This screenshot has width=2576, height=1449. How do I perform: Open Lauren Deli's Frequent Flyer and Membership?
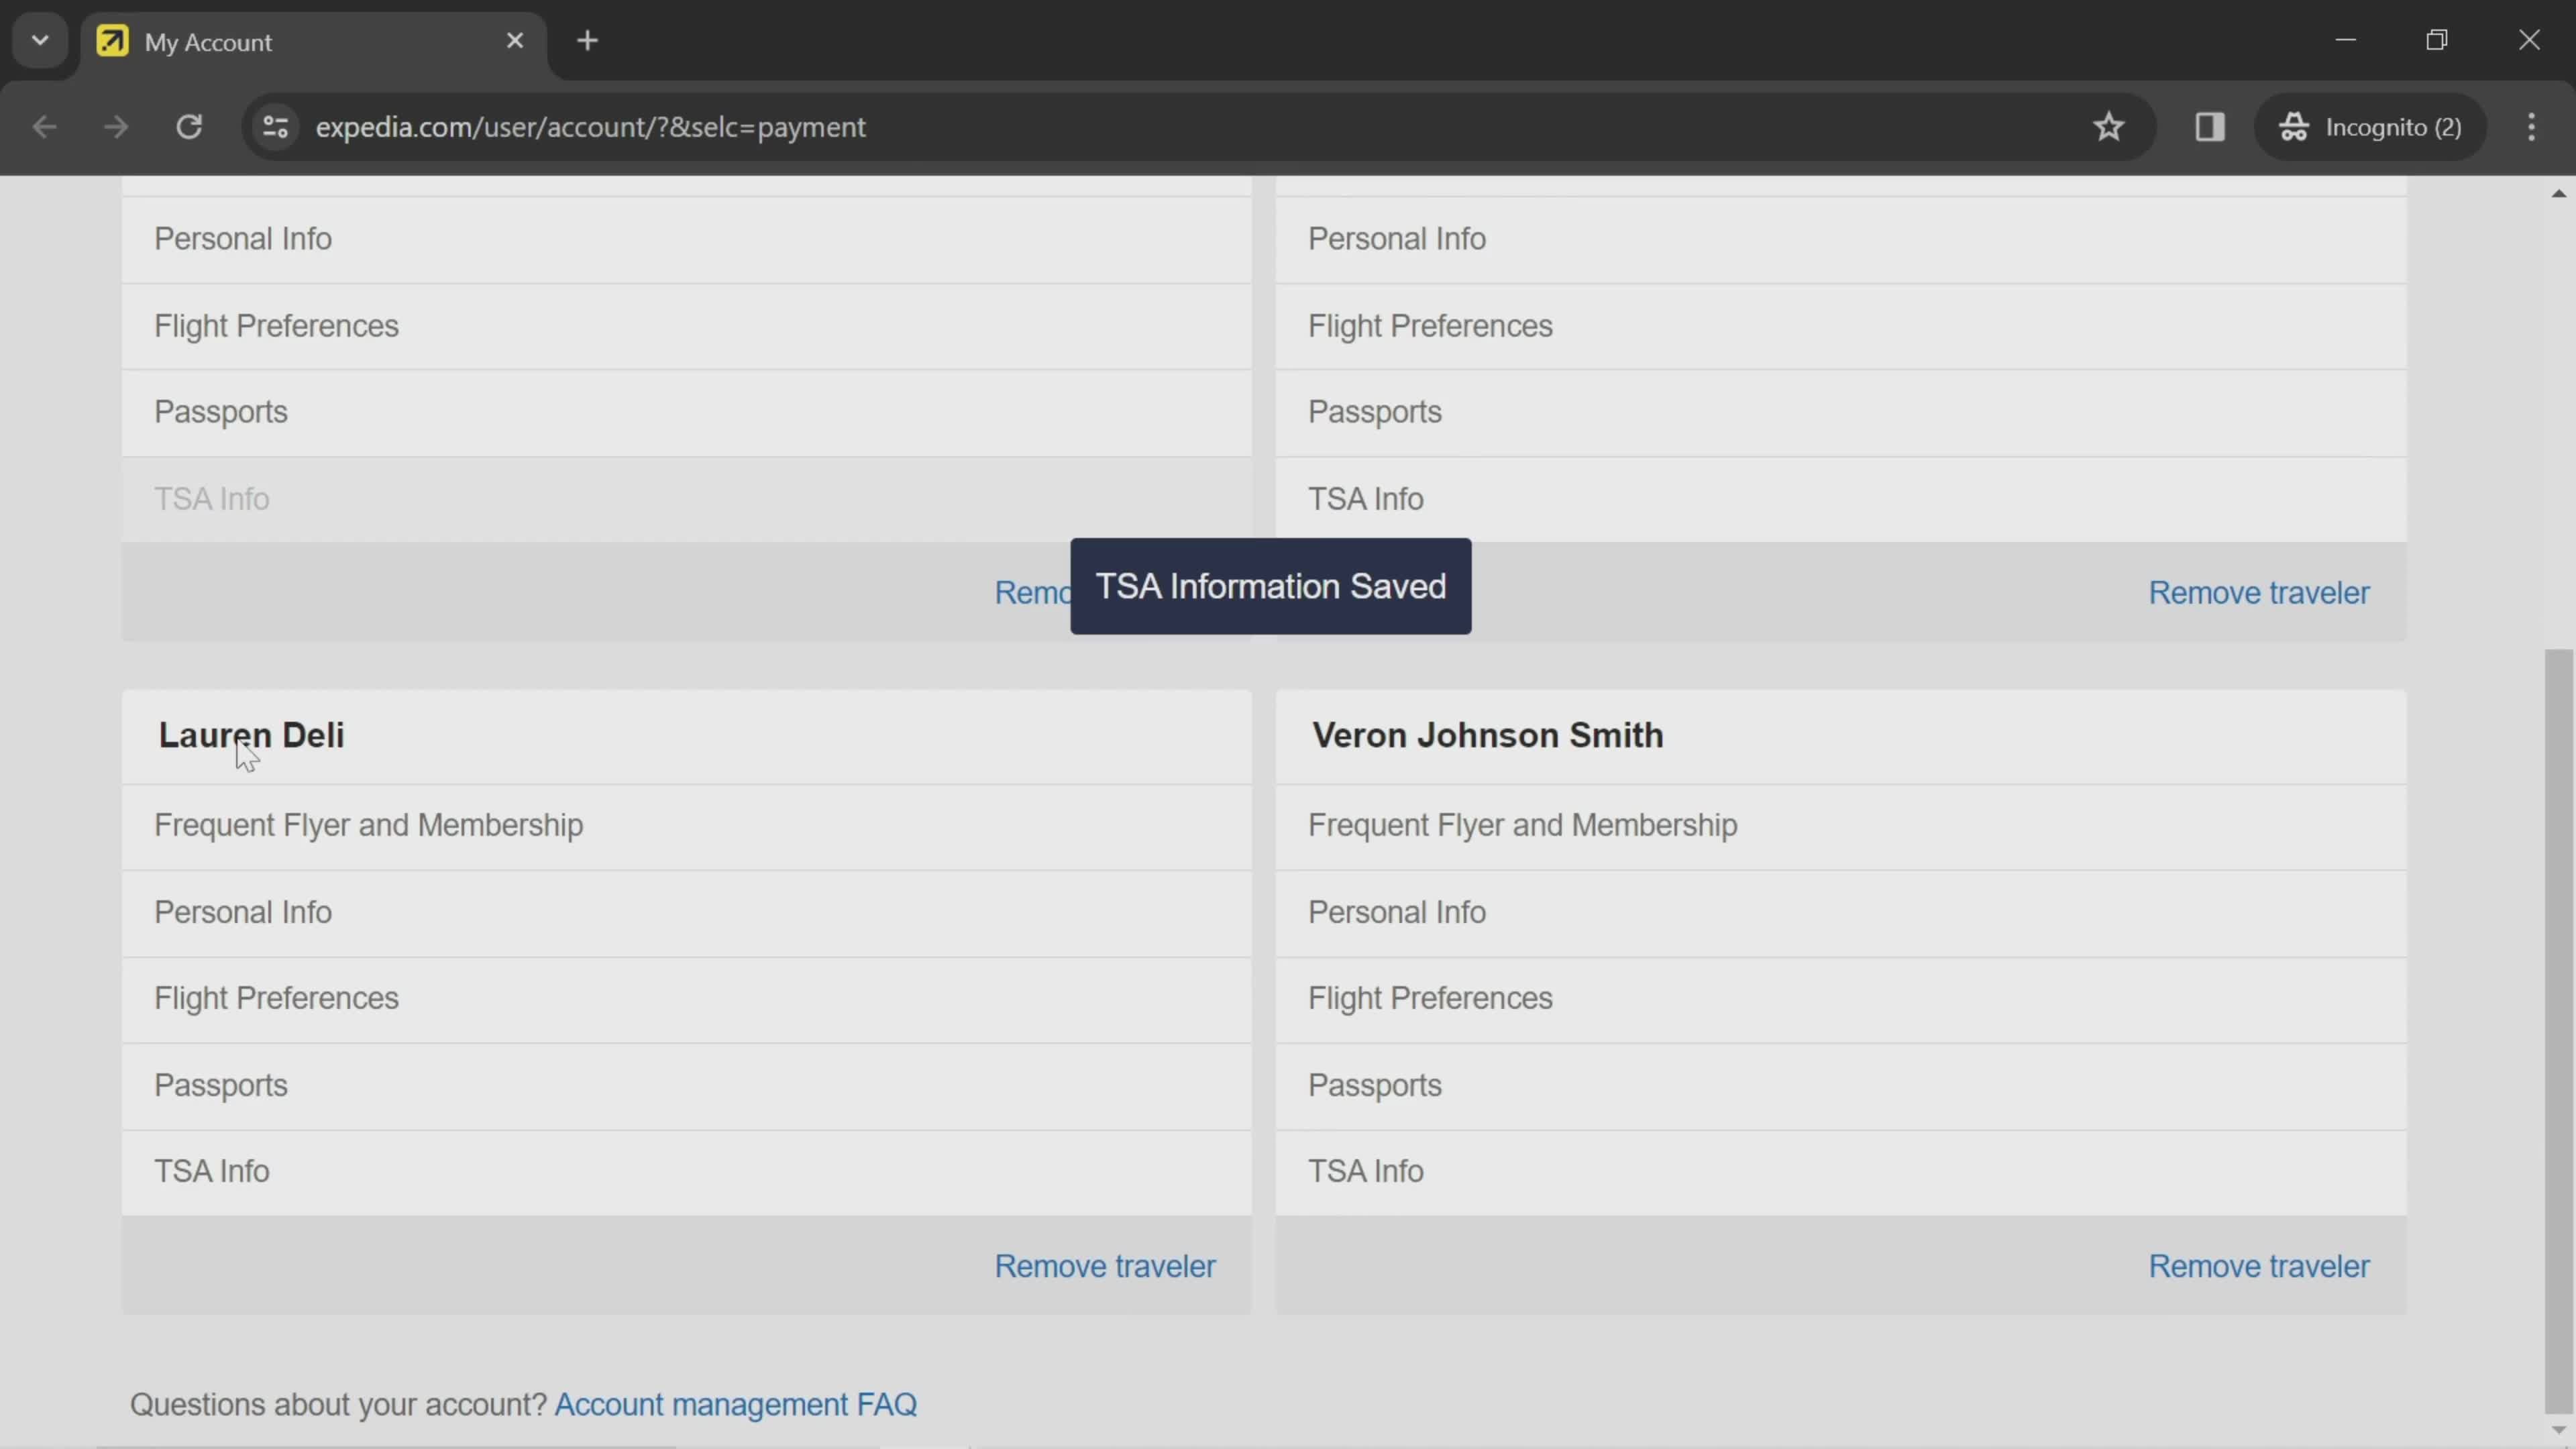click(x=686, y=826)
